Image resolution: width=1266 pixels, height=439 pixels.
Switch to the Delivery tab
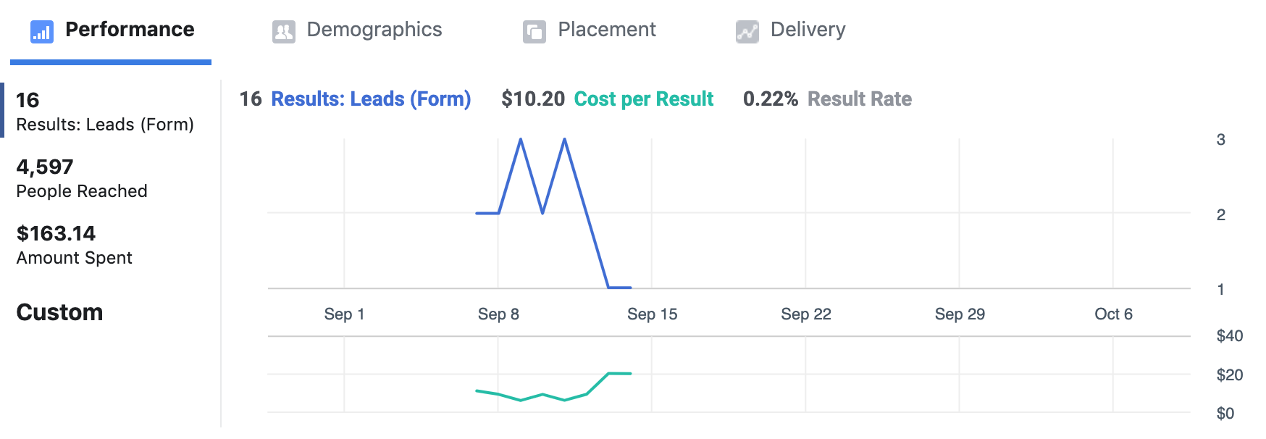click(x=808, y=30)
